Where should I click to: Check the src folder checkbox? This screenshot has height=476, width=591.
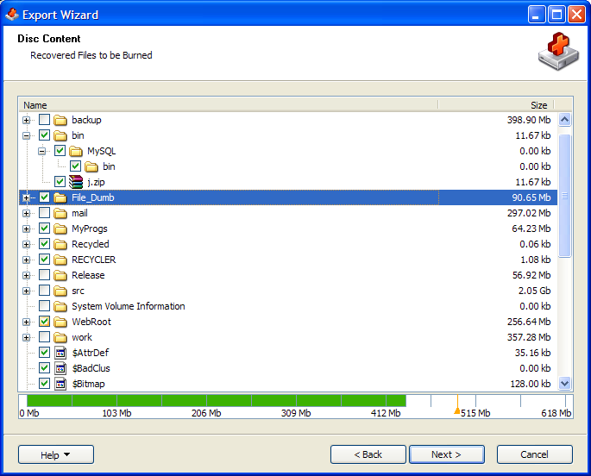[45, 291]
